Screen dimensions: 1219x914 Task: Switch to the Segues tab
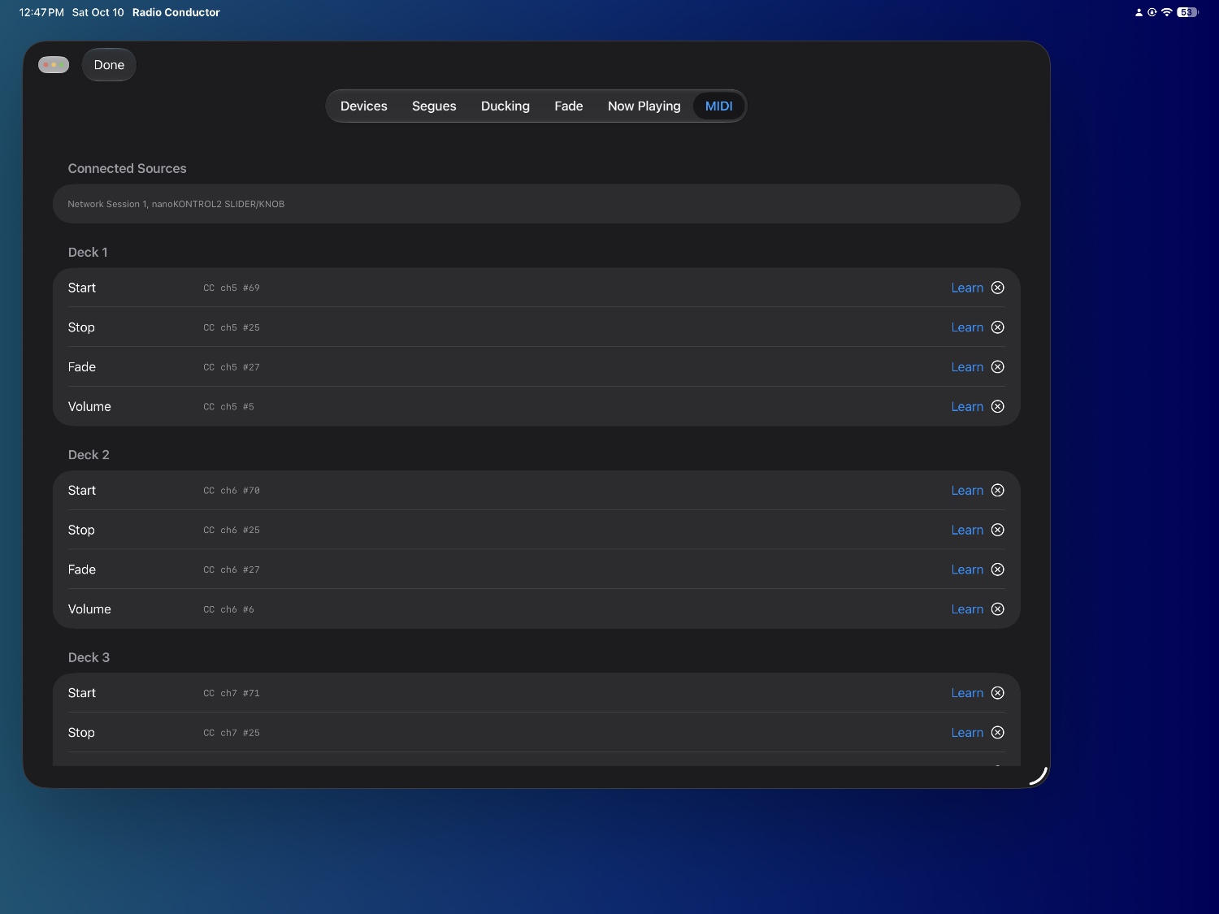(x=434, y=106)
